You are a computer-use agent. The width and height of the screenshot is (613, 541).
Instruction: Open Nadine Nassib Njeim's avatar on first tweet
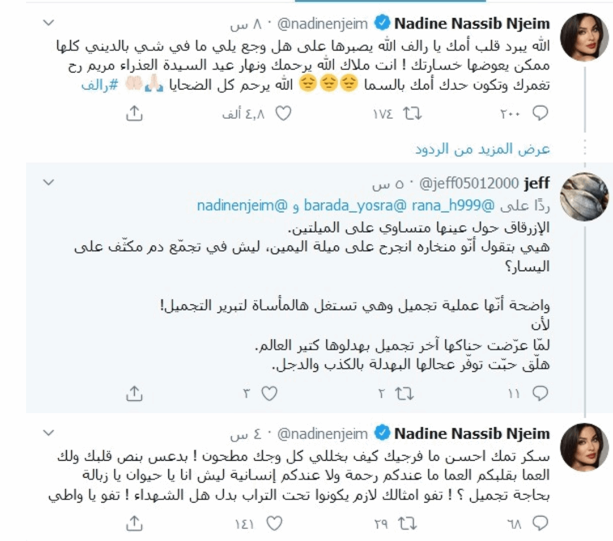tap(584, 37)
